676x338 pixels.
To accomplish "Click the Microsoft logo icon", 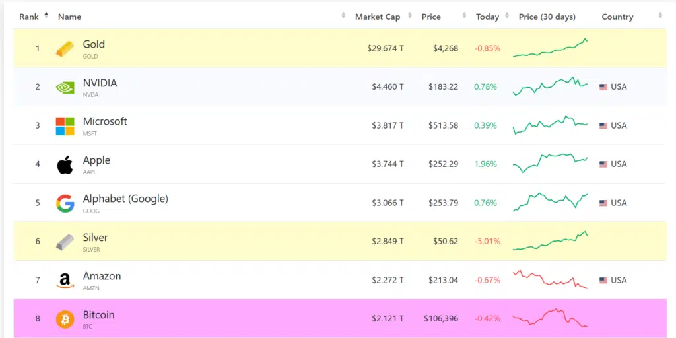I will coord(65,125).
